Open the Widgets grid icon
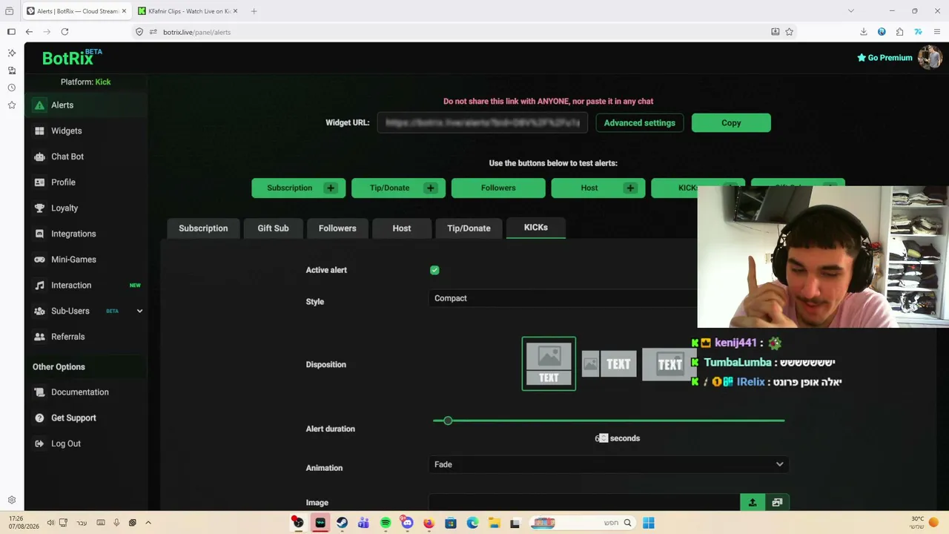 (x=39, y=131)
